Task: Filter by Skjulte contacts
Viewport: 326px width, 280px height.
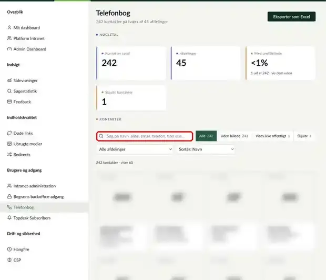Action: 304,136
